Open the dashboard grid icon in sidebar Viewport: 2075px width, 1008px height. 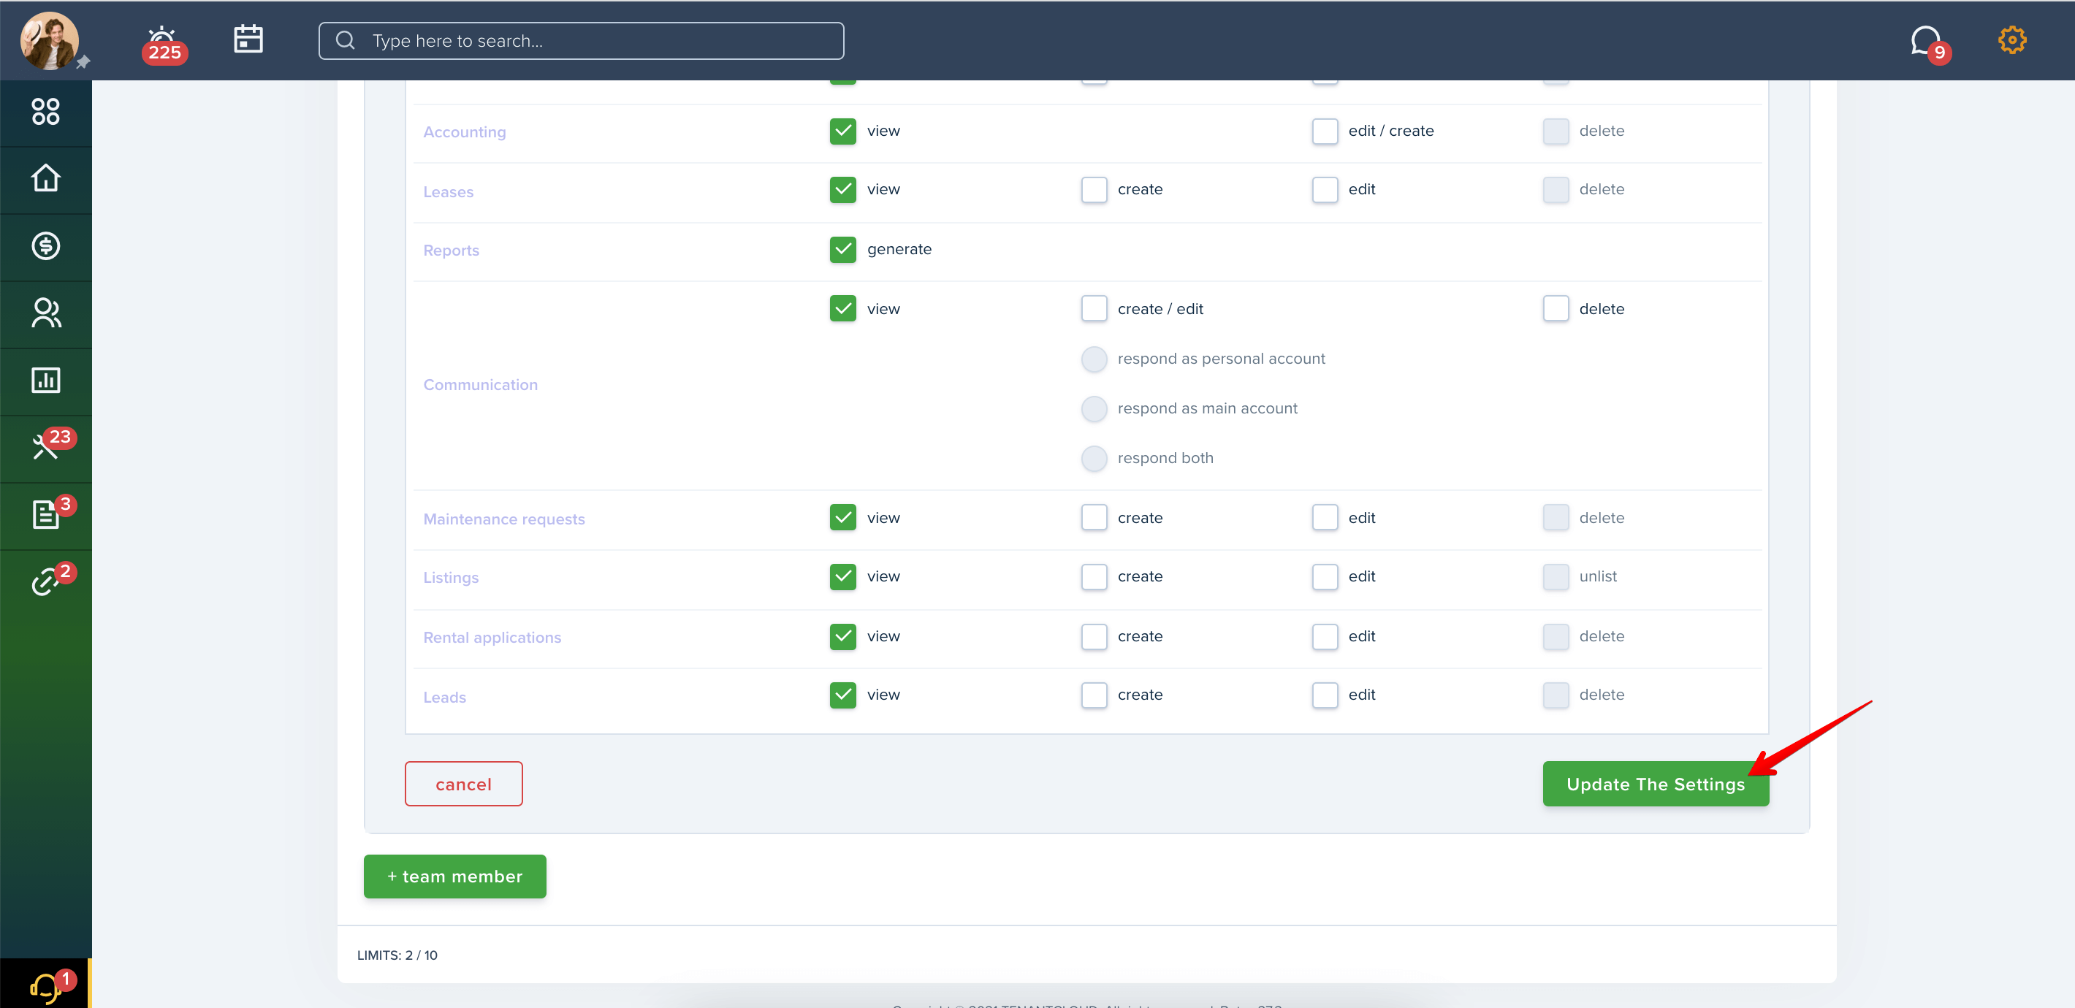click(x=45, y=111)
